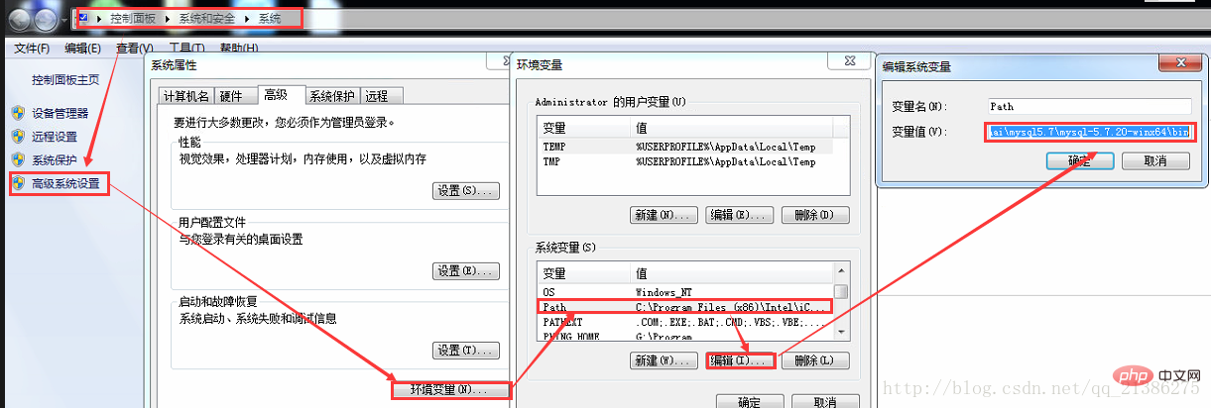This screenshot has width=1211, height=408.
Task: Click the shield icon next to sidebar 系统保护
Action: tap(17, 159)
